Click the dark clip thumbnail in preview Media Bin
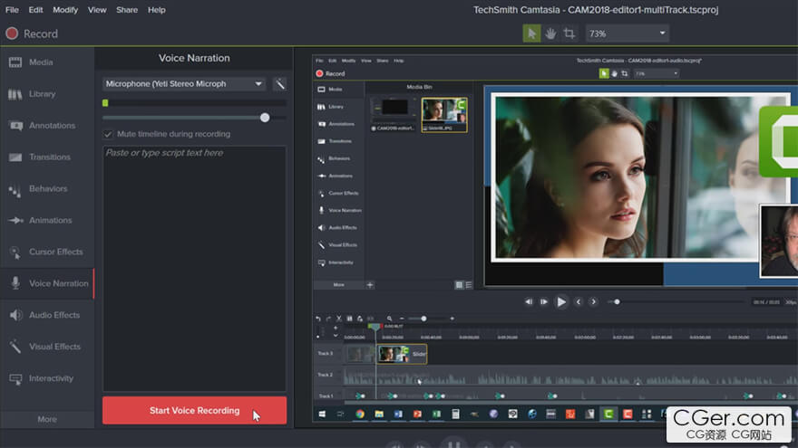The image size is (798, 448). click(x=394, y=114)
